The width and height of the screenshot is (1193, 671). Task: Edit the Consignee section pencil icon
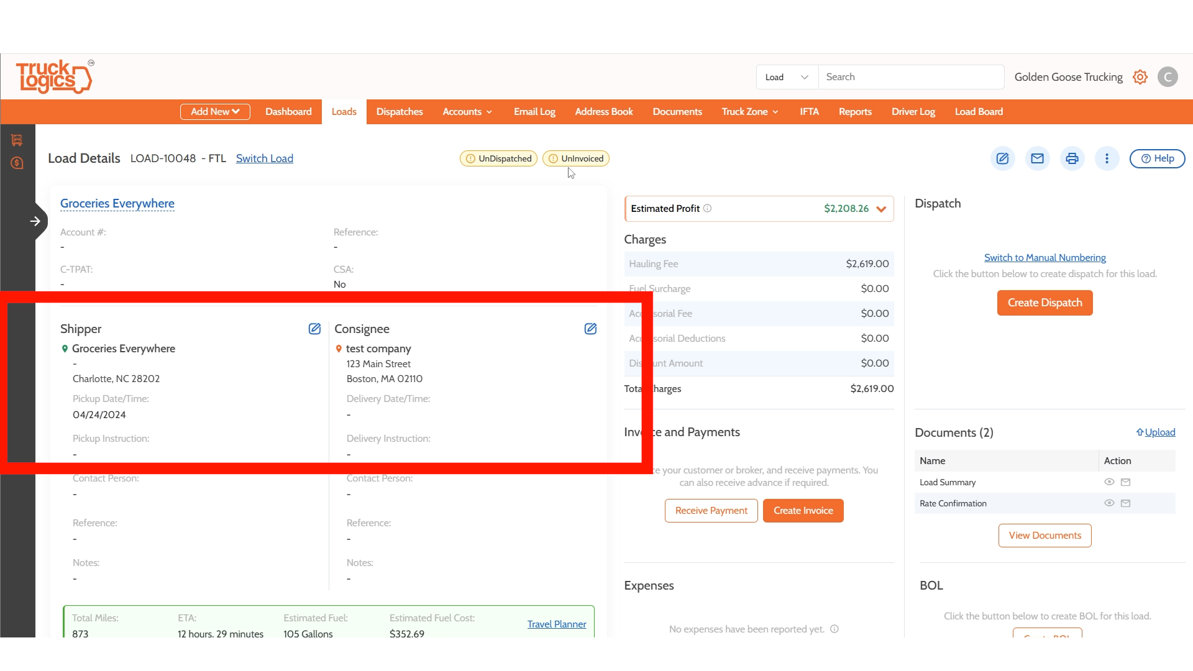[x=590, y=329]
